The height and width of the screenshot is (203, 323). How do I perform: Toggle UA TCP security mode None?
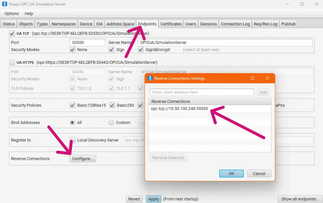pos(72,49)
